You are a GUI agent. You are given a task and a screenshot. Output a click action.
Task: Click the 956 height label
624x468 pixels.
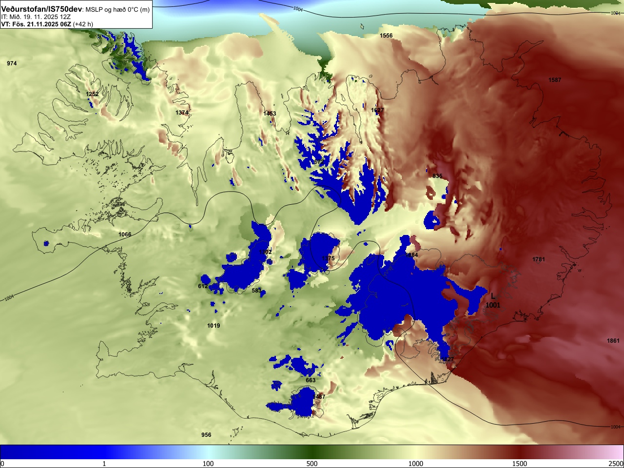click(x=206, y=435)
